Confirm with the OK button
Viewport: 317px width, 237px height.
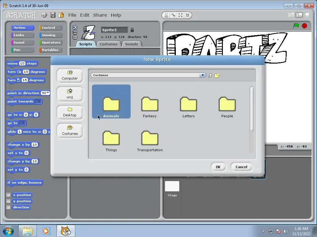pyautogui.click(x=218, y=167)
